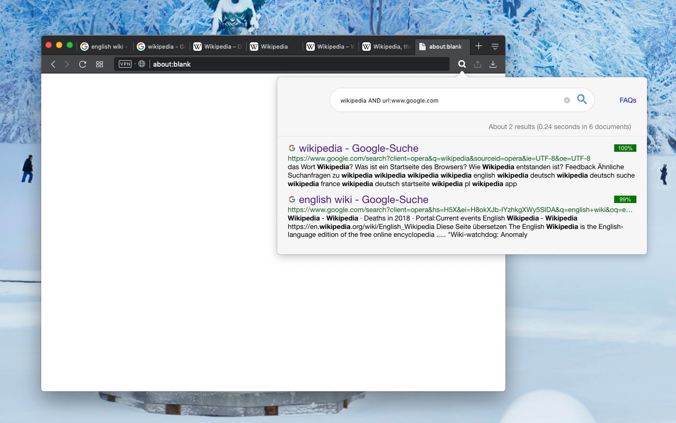Viewport: 676px width, 423px height.
Task: Click the share toolbar icon
Action: [x=477, y=64]
